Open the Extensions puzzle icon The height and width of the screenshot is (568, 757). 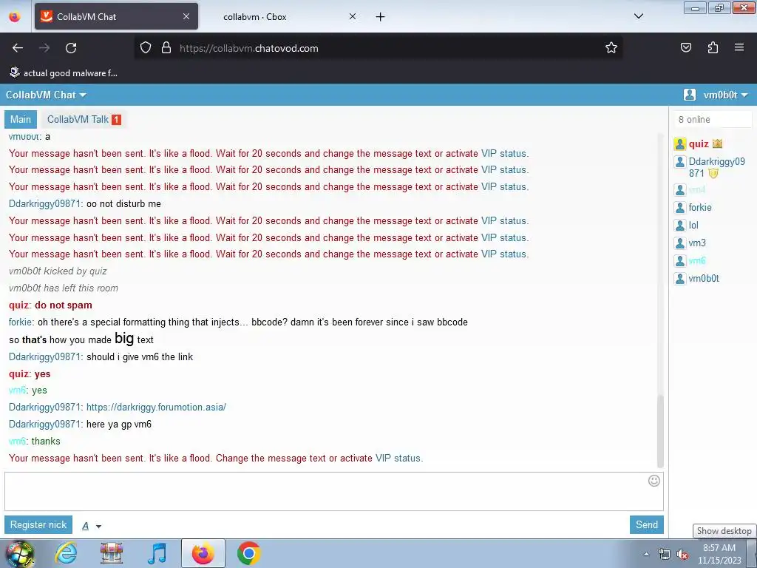coord(713,47)
